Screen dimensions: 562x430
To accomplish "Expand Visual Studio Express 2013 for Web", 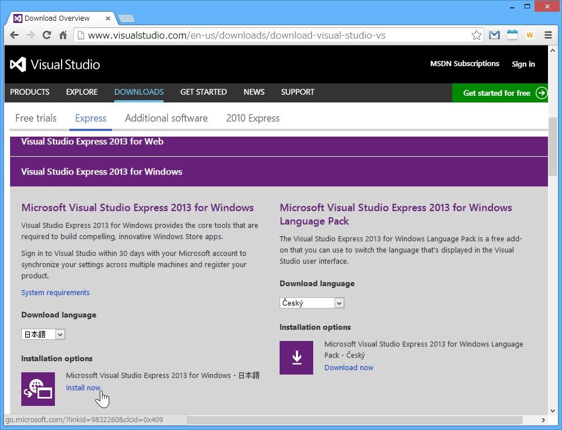I will 92,142.
